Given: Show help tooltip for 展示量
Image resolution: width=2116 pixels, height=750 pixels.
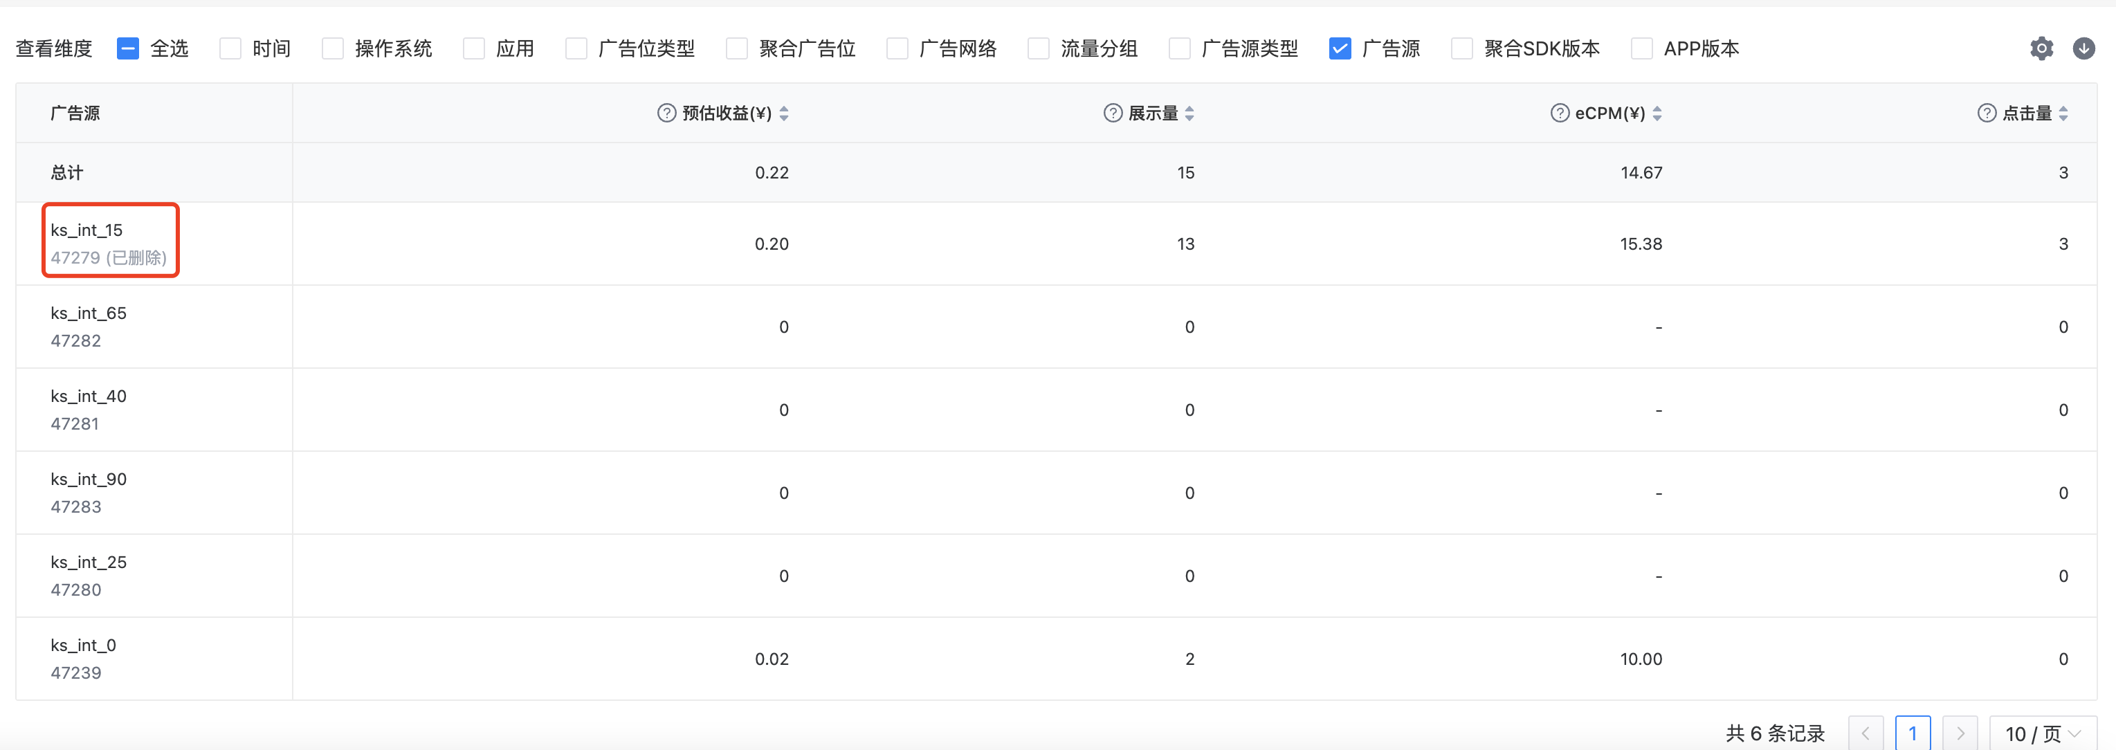Looking at the screenshot, I should click(1112, 113).
